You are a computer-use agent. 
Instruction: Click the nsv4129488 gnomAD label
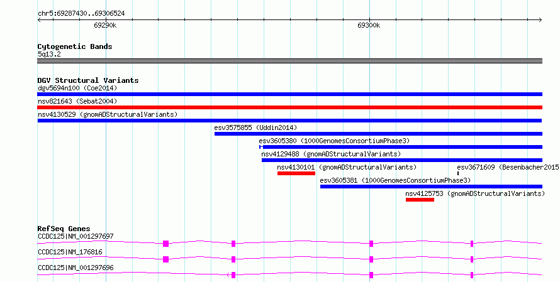331,154
